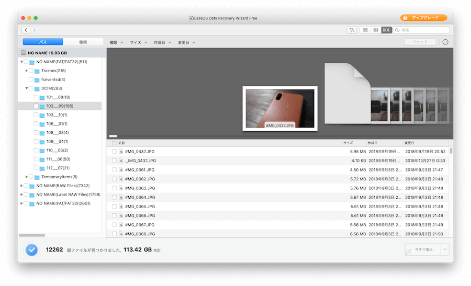Sort by the 変更日 column header
This screenshot has height=286, width=471.
tap(409, 143)
